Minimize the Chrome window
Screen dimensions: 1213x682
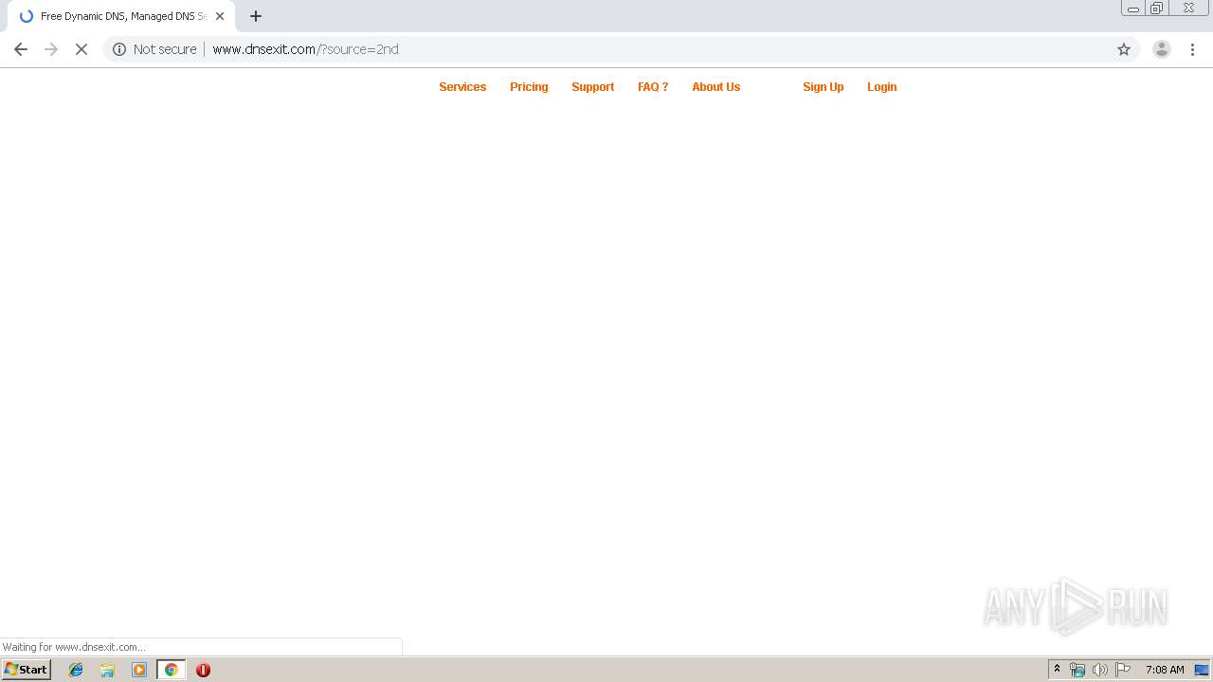coord(1133,8)
